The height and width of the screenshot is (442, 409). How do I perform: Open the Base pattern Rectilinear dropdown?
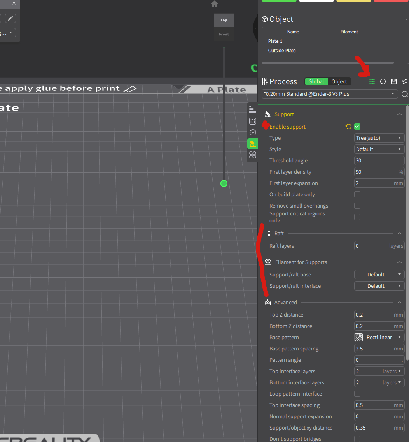(379, 337)
